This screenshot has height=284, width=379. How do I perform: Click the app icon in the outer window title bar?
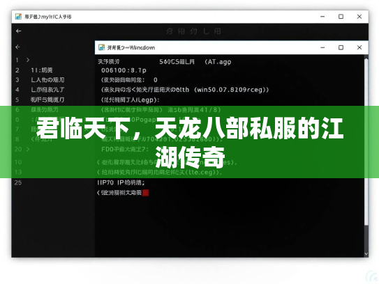click(x=18, y=17)
